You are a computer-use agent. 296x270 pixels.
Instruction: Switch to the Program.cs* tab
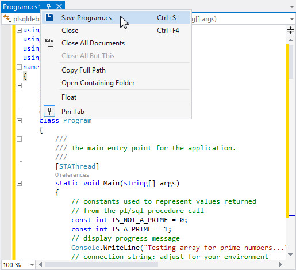point(21,7)
